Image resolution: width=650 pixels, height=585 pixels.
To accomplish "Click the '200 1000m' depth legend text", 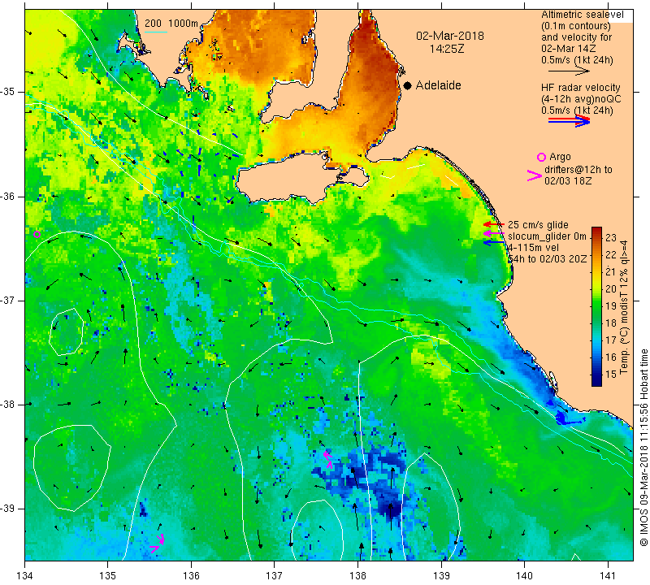I will [x=171, y=24].
